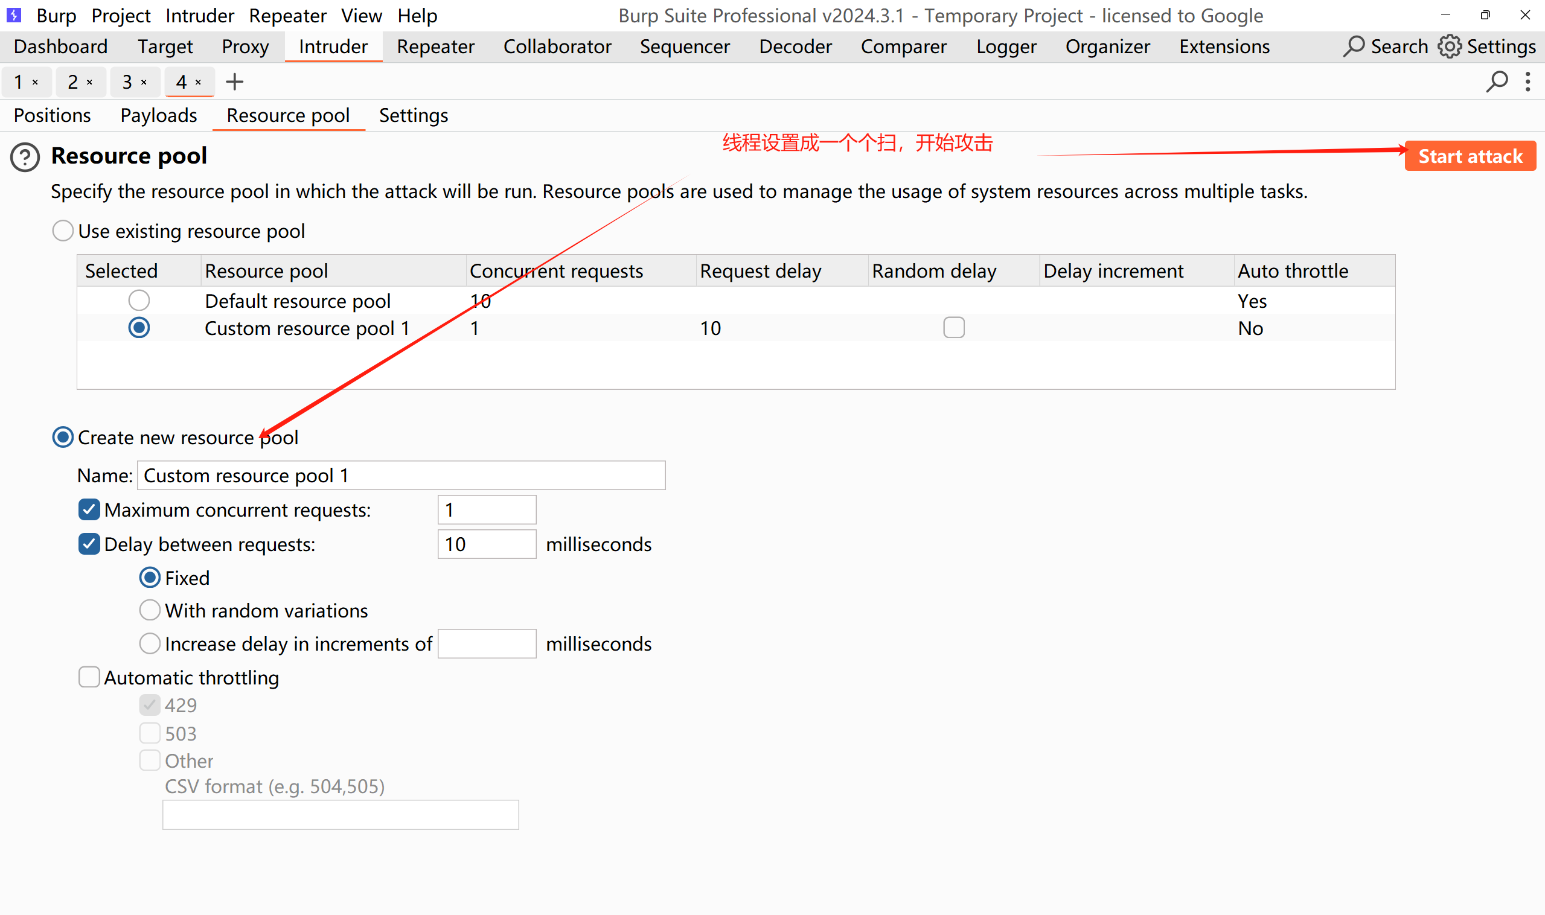
Task: Select Use existing resource pool option
Action: [x=63, y=231]
